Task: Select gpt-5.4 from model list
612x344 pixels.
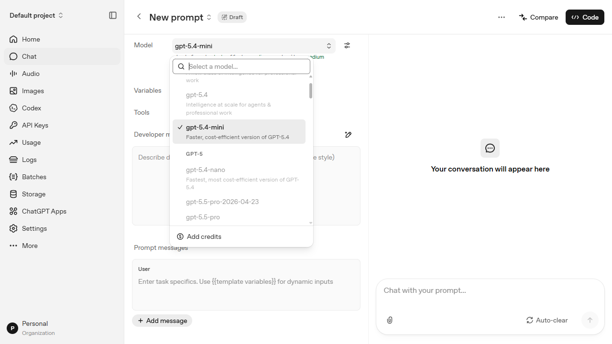Action: (x=239, y=103)
